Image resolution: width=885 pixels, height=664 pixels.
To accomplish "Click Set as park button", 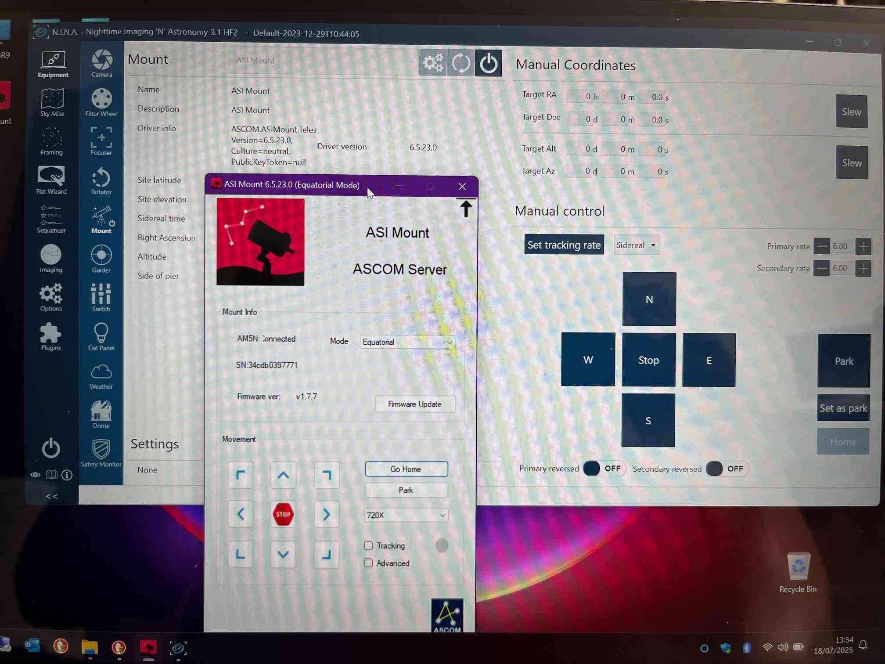I will tap(843, 408).
